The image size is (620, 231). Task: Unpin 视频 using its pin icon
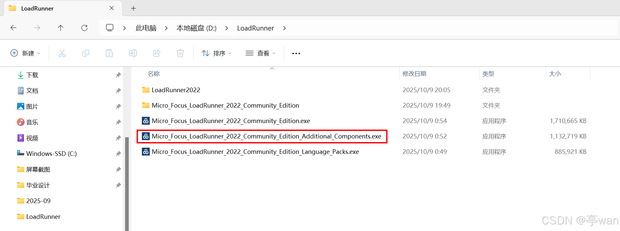point(118,138)
